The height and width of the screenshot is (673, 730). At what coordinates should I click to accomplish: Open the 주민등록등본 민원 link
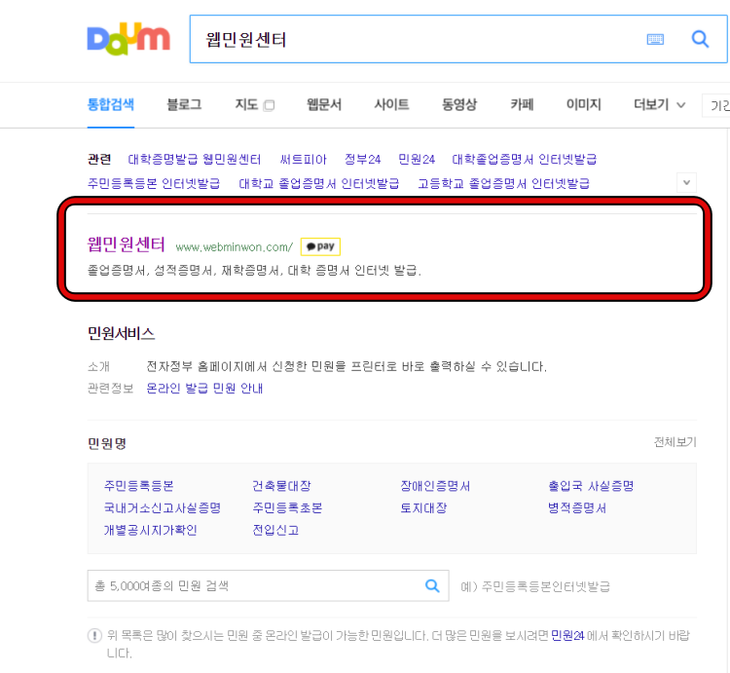click(x=139, y=486)
